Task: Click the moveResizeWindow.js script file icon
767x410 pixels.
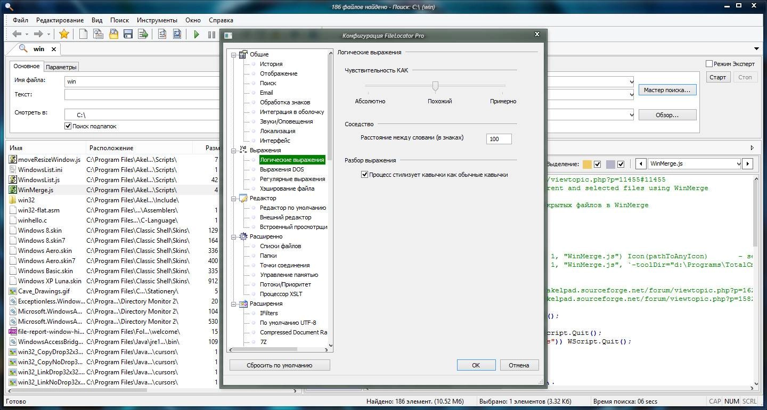Action: 13,159
